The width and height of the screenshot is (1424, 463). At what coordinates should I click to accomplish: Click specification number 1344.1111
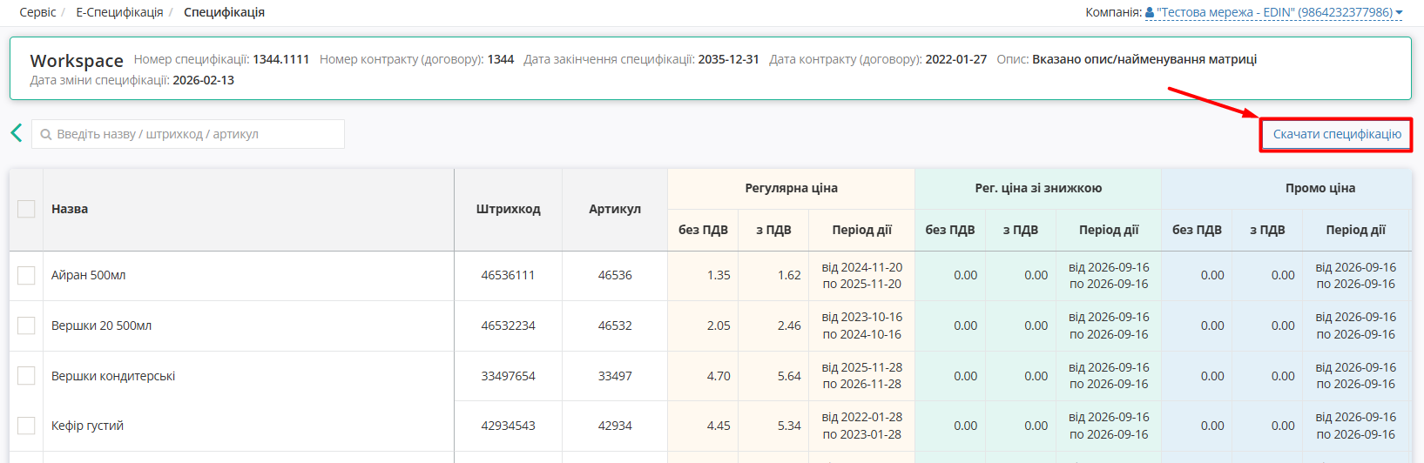[281, 59]
